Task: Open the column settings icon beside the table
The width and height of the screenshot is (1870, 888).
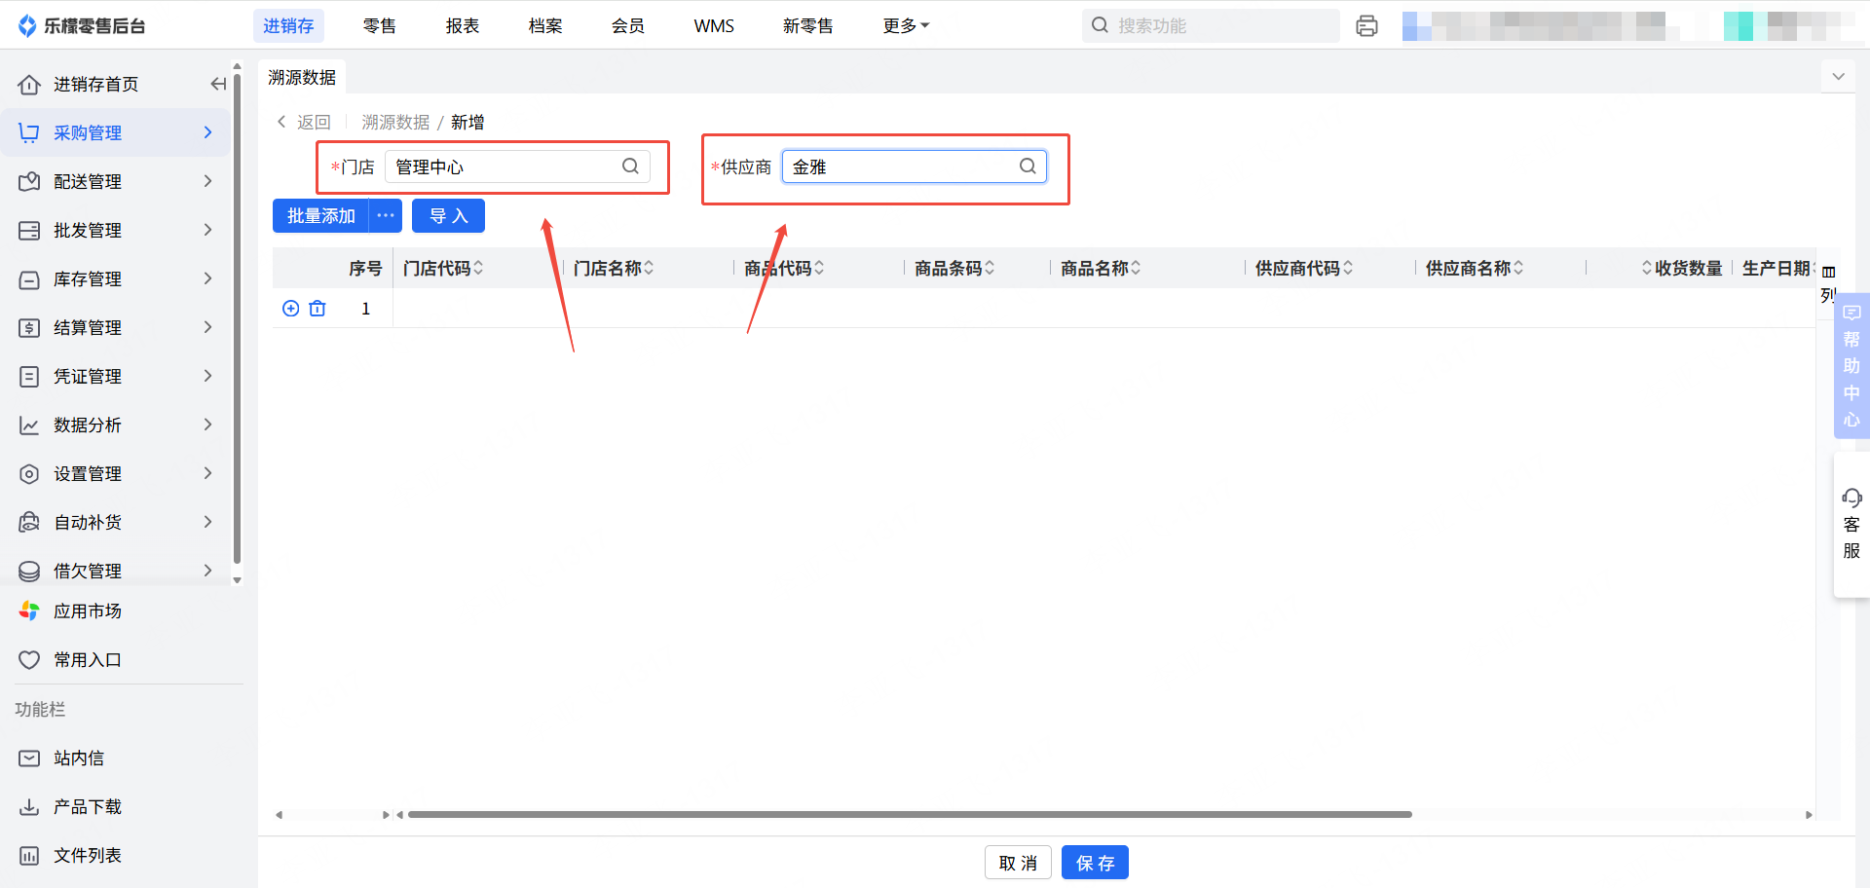Action: coord(1828,272)
